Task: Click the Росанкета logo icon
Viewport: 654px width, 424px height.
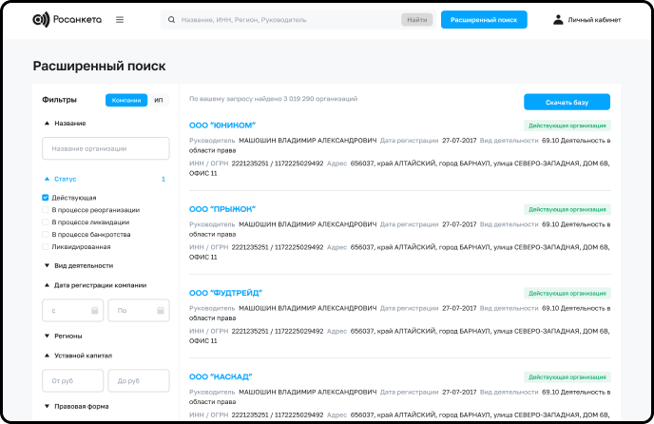Action: click(39, 19)
